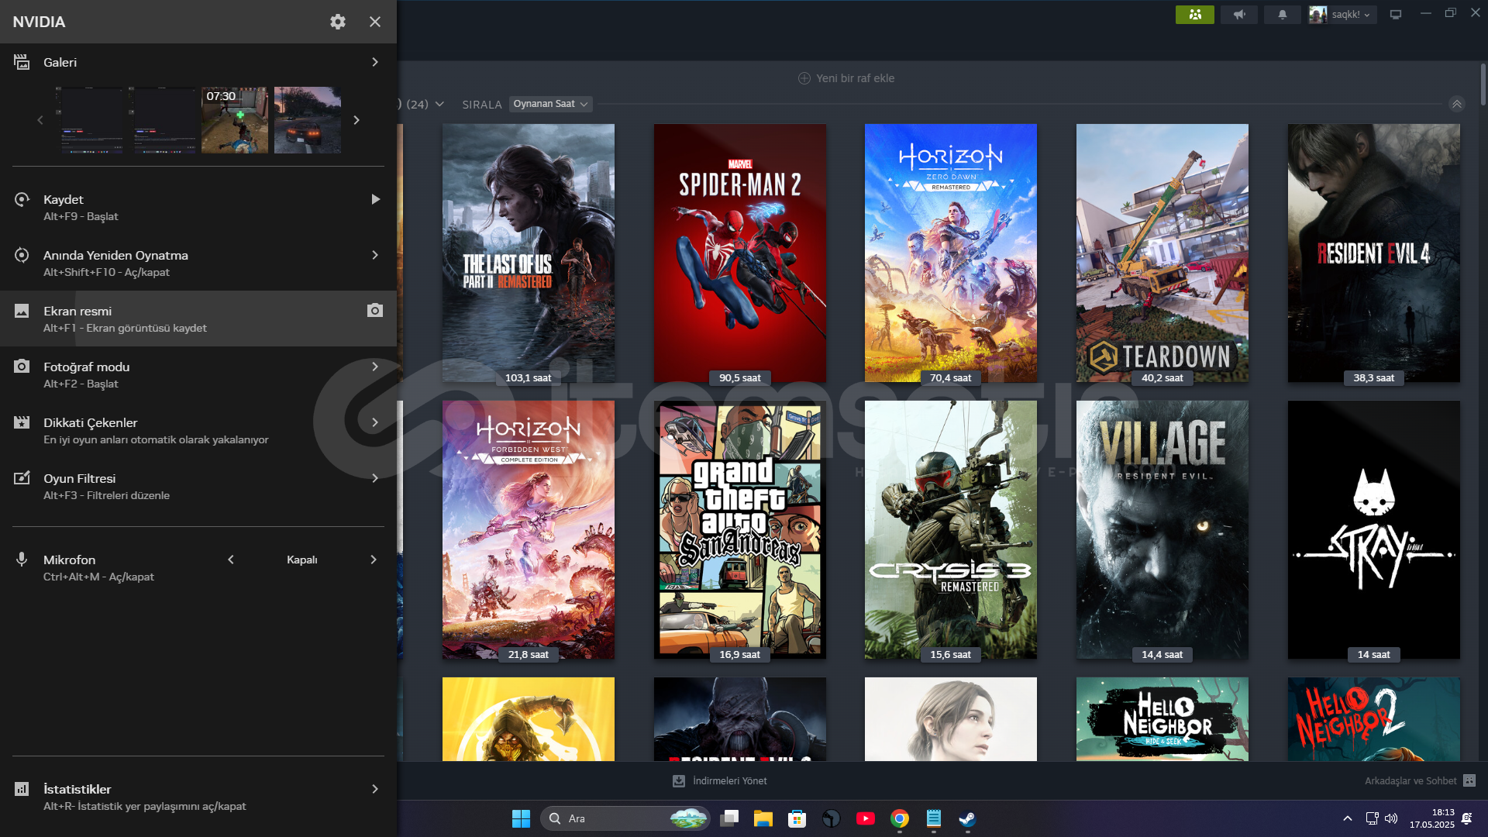Click the taskbar Ara search field
1488x837 pixels.
click(625, 818)
